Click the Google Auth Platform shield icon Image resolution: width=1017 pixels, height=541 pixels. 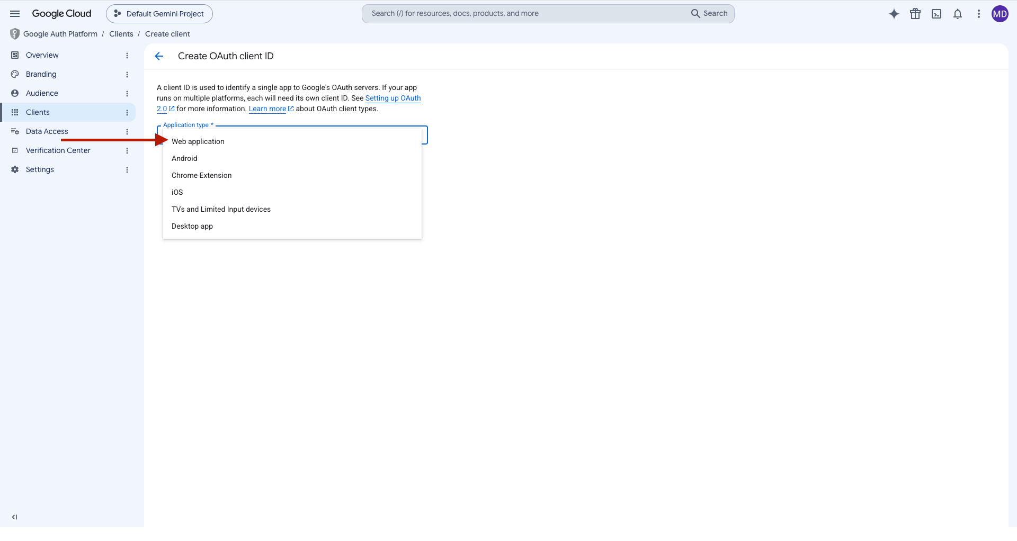(x=15, y=34)
